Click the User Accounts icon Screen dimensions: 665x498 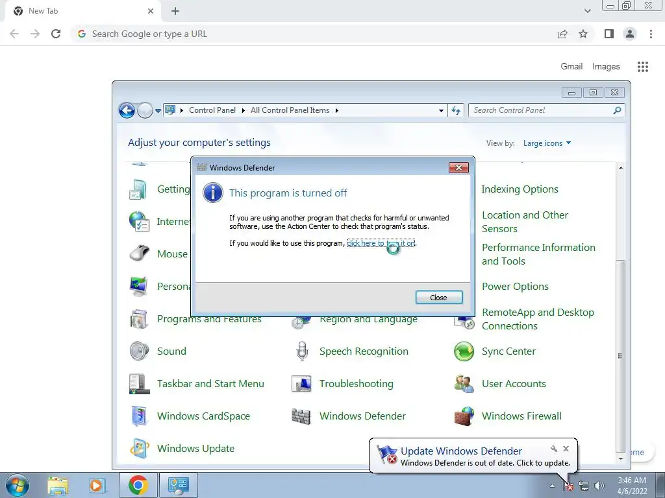[464, 384]
